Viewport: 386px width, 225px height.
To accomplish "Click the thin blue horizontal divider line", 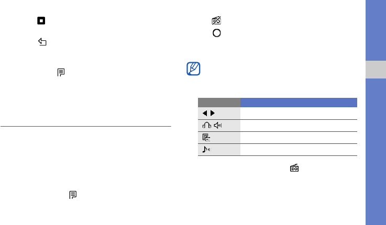I will [x=86, y=127].
